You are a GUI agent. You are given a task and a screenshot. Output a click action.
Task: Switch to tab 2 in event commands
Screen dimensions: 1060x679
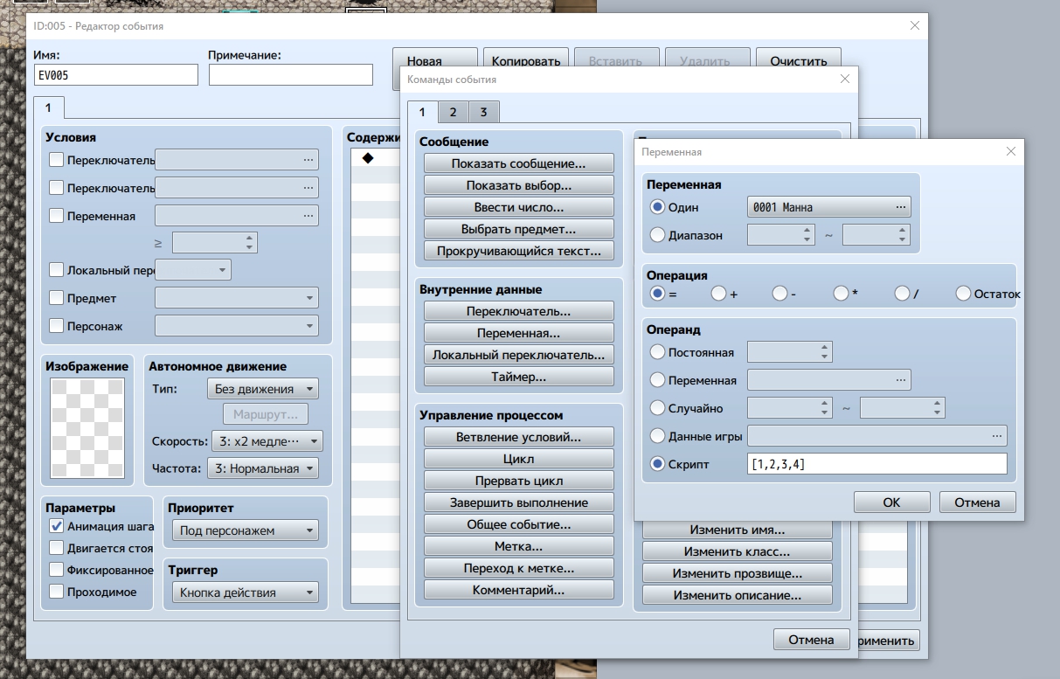453,112
